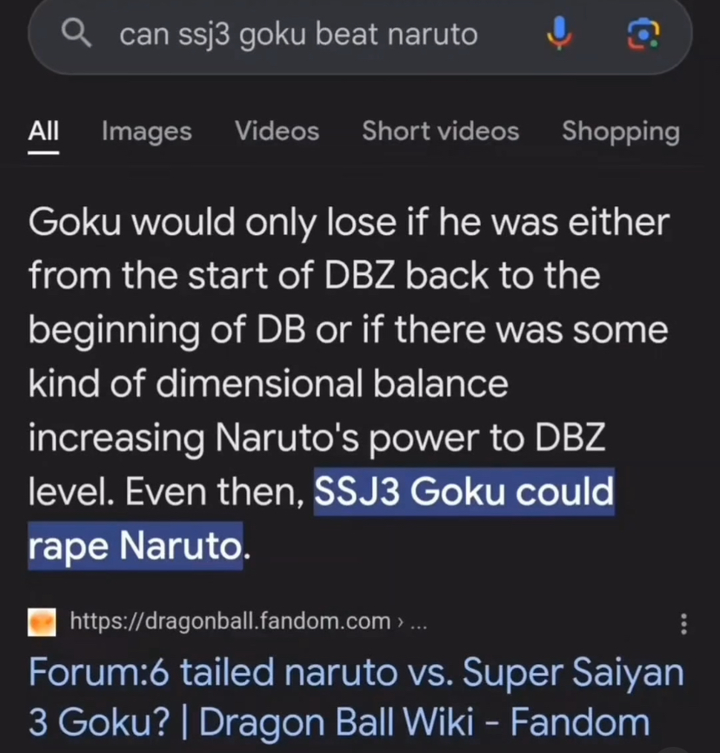Image resolution: width=720 pixels, height=753 pixels.
Task: Tap the snippet line 'kind of dimensional balance'
Action: point(268,384)
